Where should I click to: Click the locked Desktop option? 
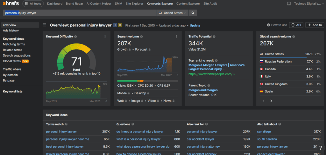[142, 93]
